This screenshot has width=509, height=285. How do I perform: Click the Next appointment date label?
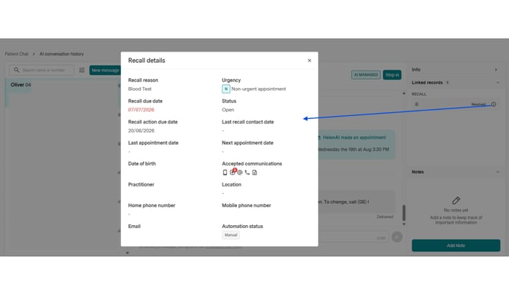coord(248,142)
